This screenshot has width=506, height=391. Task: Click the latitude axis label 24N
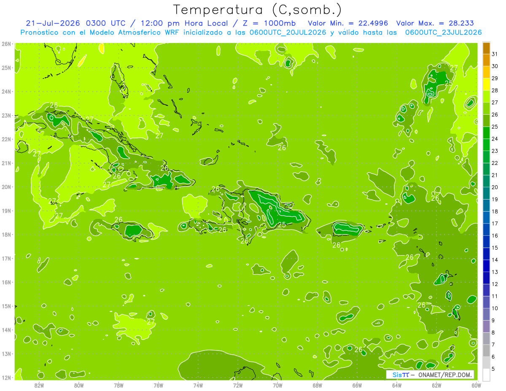point(6,92)
